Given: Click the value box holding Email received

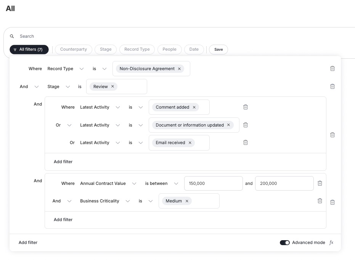Looking at the screenshot, I should [179, 143].
